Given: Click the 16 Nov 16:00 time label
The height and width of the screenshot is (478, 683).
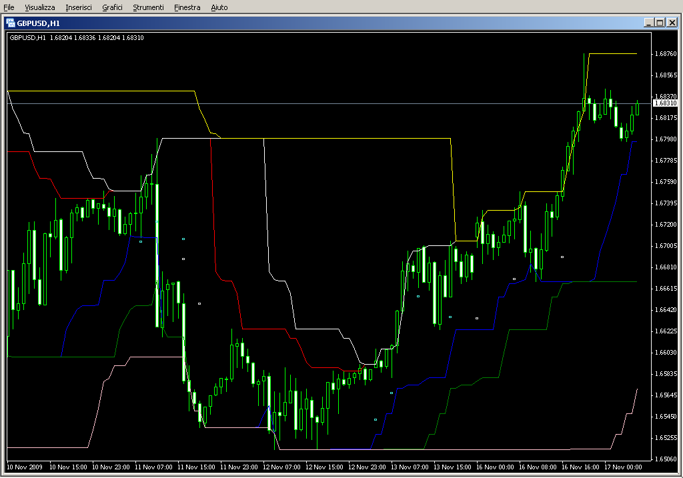Looking at the screenshot, I should [x=580, y=467].
